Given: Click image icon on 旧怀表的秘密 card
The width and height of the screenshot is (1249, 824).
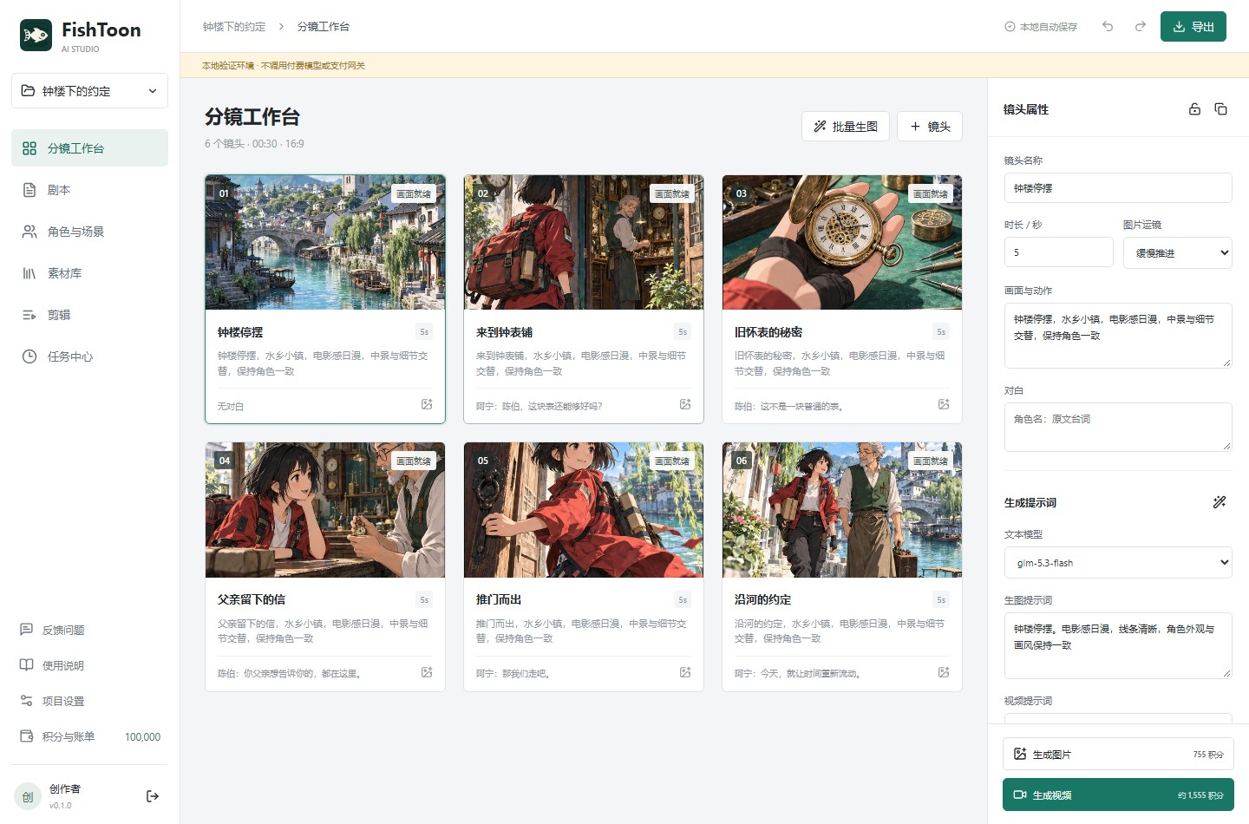Looking at the screenshot, I should point(944,405).
